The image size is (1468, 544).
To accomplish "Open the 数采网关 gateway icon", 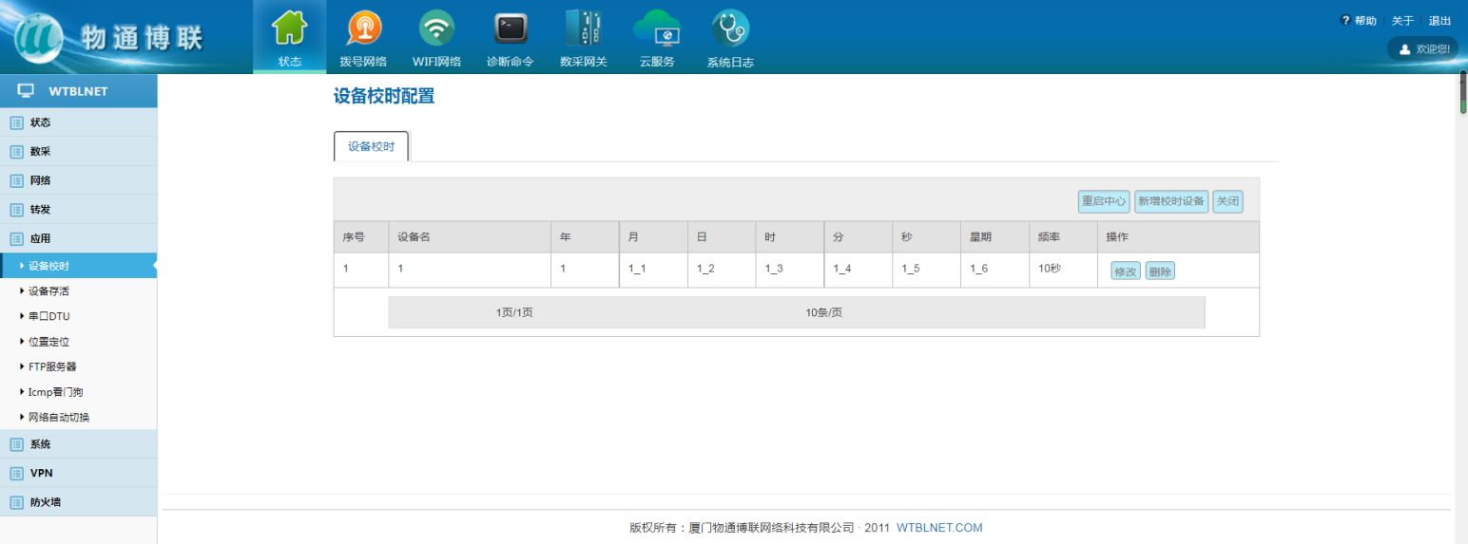I will pos(583,29).
